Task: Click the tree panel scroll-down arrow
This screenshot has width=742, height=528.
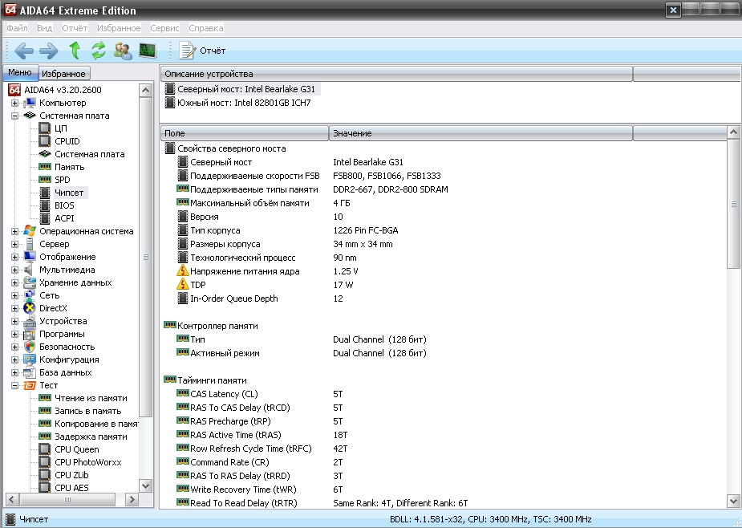Action: click(x=146, y=485)
